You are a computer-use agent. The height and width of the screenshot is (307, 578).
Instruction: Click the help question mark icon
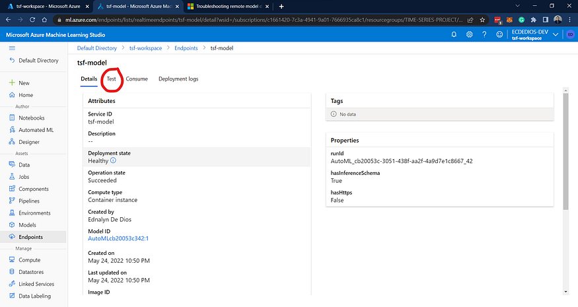[x=484, y=34]
